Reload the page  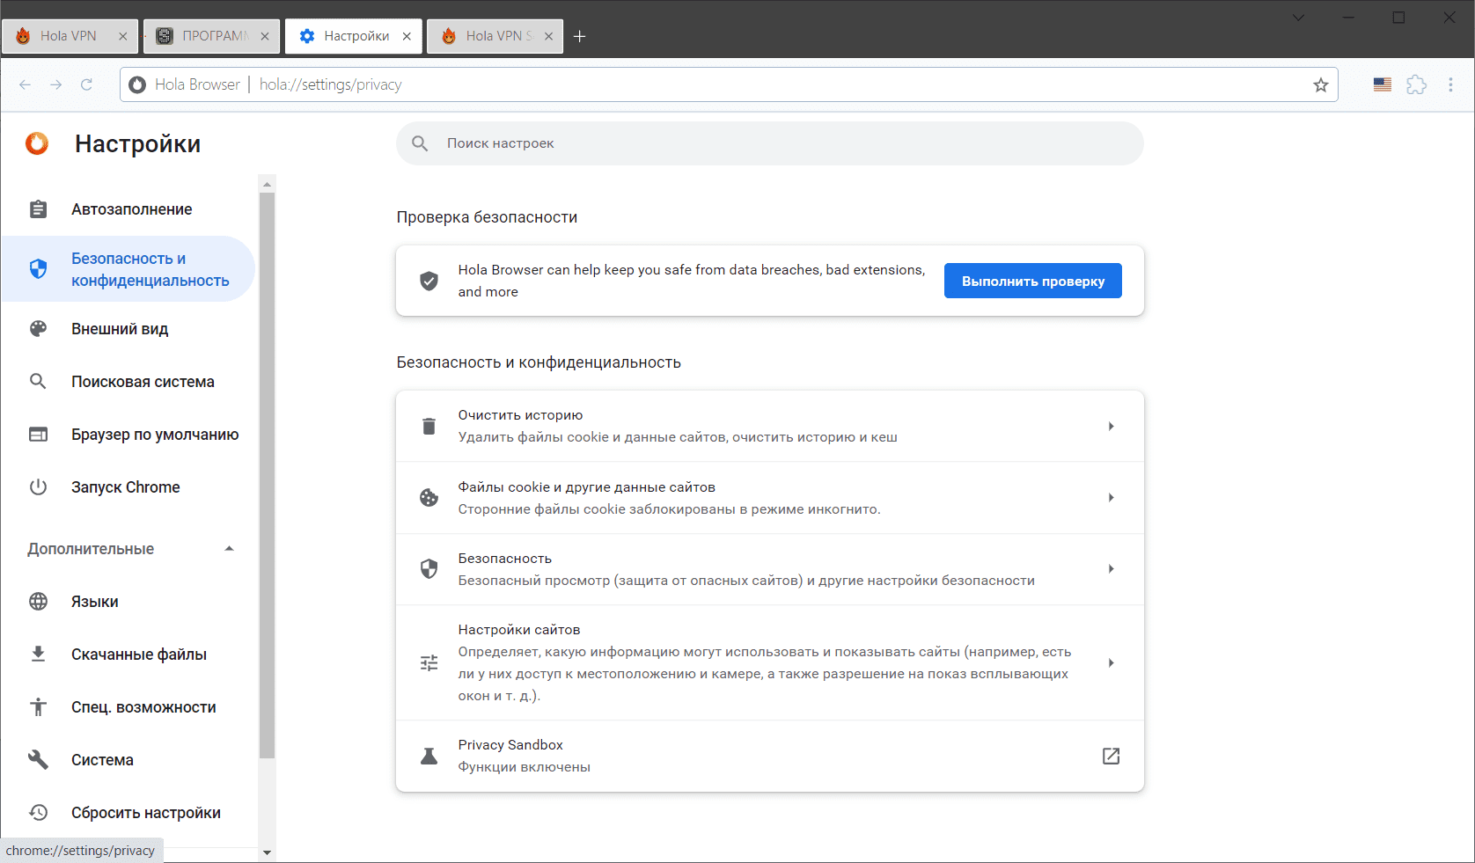pos(86,85)
